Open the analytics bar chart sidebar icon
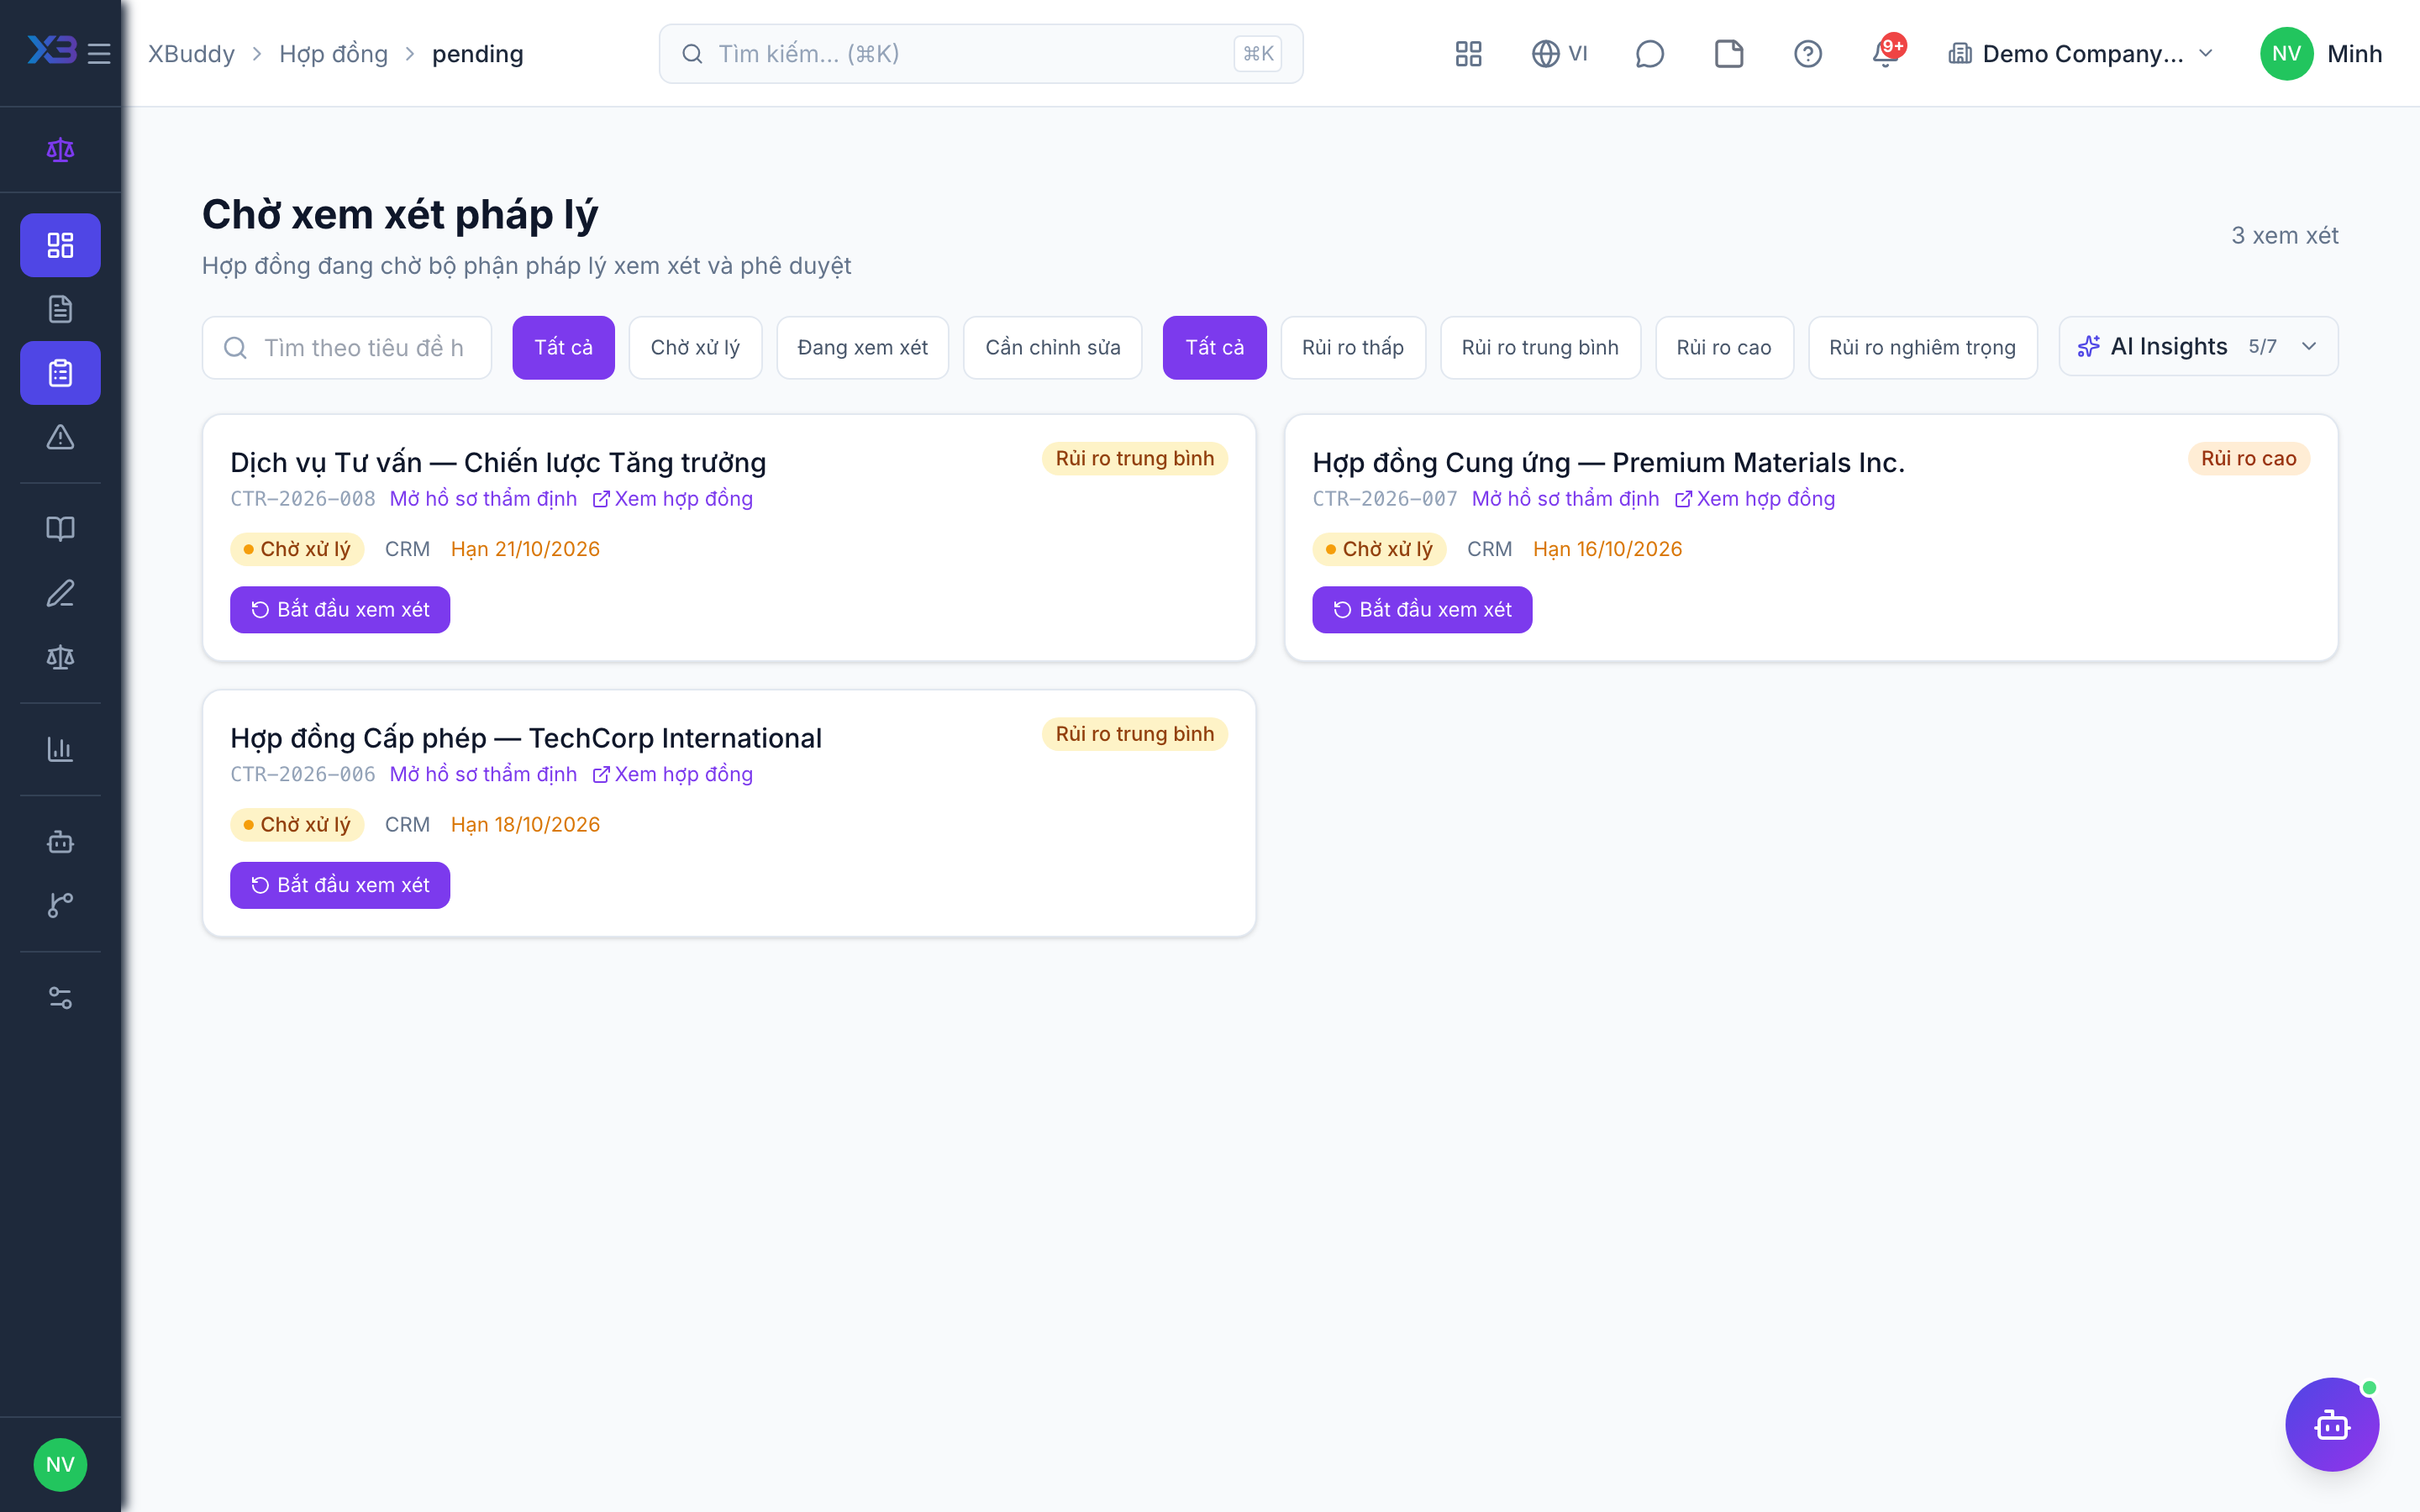Screen dimensions: 2420x1512 (60, 749)
